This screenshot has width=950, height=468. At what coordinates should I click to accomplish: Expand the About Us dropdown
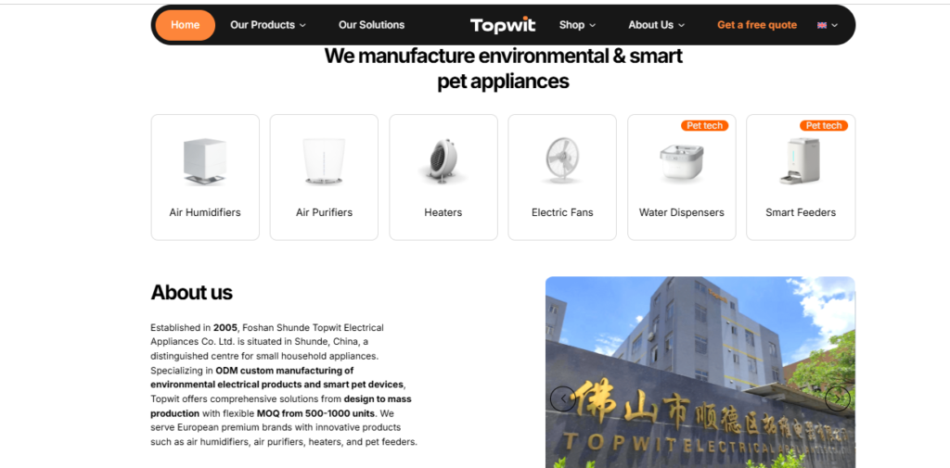tap(656, 25)
